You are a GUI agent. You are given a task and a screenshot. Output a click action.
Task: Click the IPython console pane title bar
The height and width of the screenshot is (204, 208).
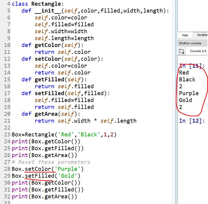pyautogui.click(x=191, y=43)
